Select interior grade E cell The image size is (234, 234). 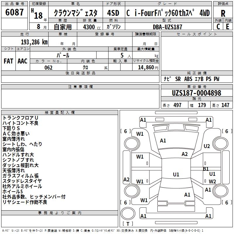228,26
